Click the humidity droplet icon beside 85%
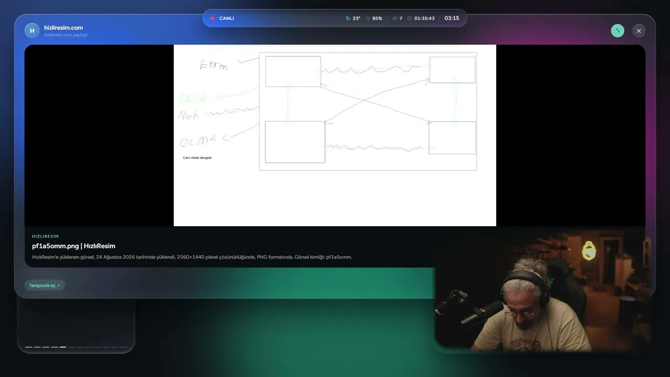The height and width of the screenshot is (377, 670). click(x=368, y=18)
